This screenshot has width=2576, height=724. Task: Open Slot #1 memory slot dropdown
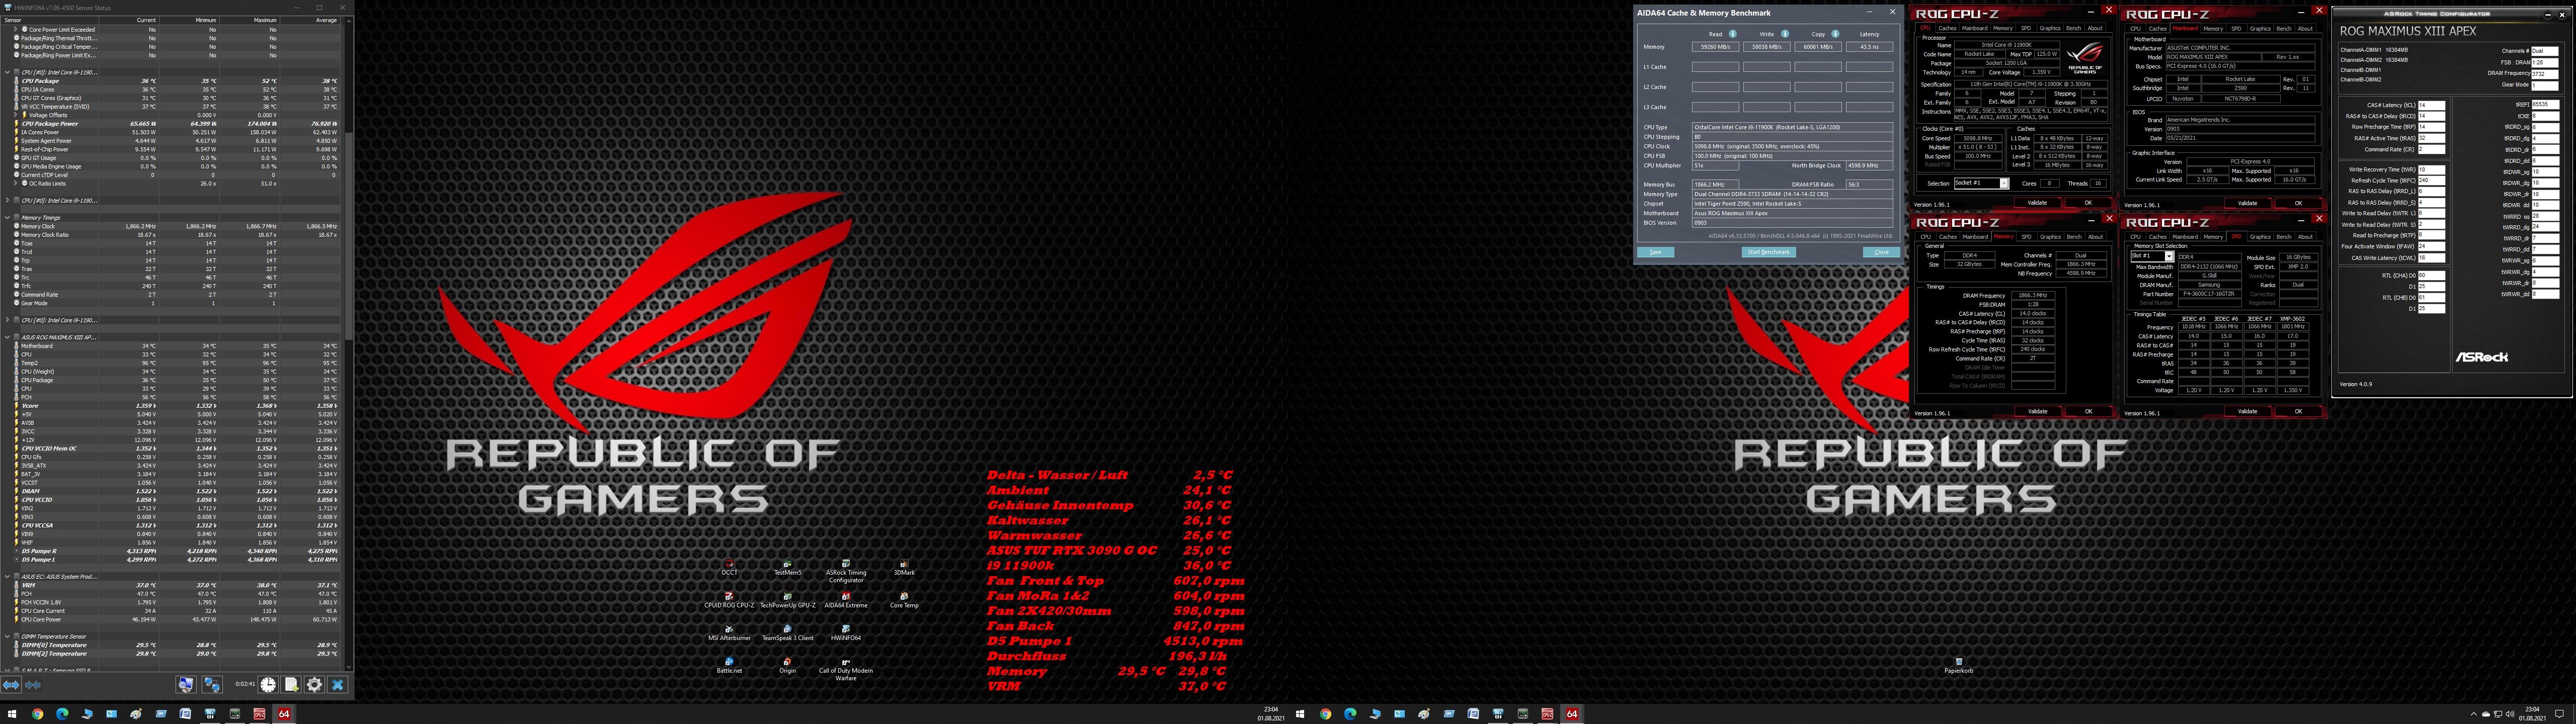tap(2169, 257)
